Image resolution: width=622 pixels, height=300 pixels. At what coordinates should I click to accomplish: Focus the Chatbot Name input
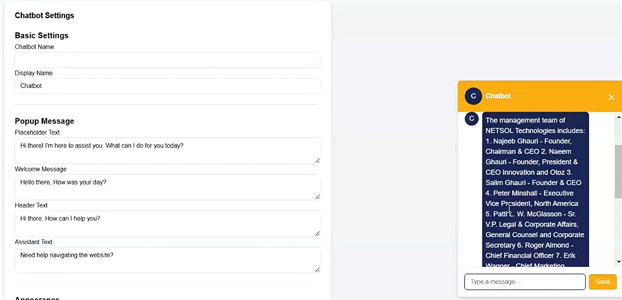(168, 60)
